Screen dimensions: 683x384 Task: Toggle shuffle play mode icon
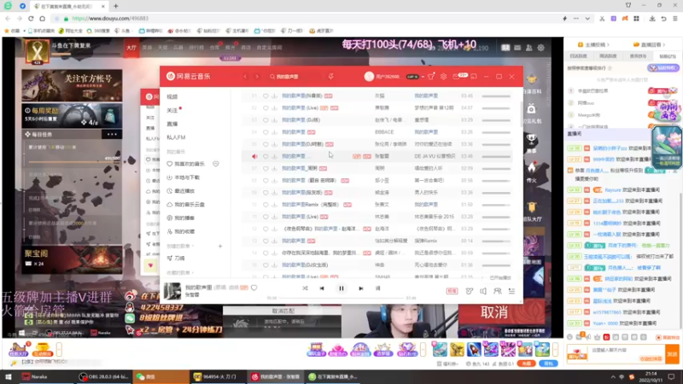click(305, 288)
